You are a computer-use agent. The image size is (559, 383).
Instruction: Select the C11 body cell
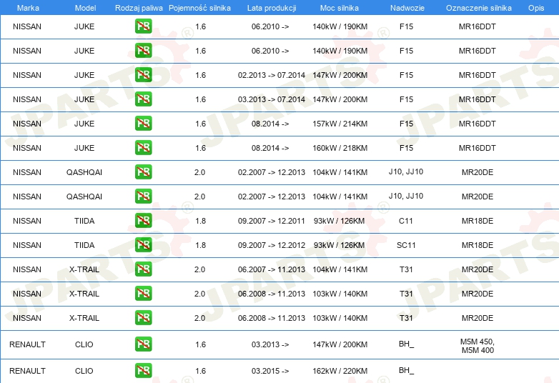click(406, 221)
